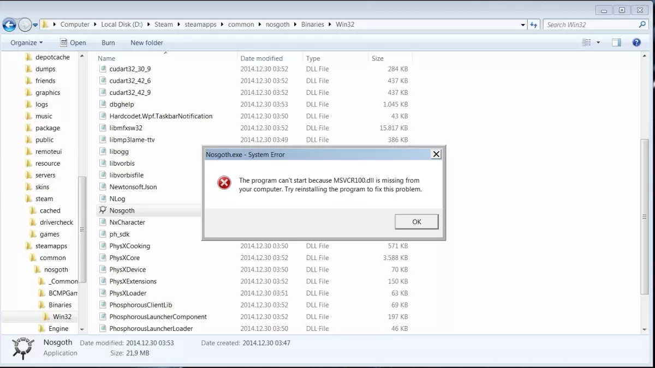Viewport: 655px width, 368px height.
Task: Click the search magnifier icon
Action: (642, 25)
